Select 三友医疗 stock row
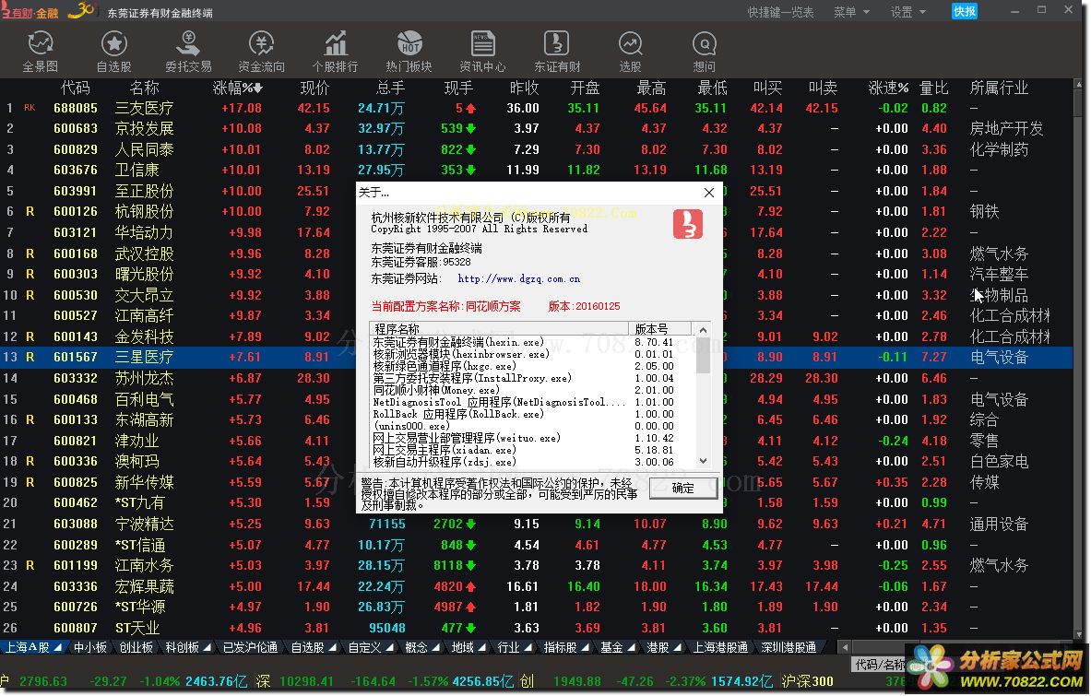Image resolution: width=1091 pixels, height=696 pixels. [x=536, y=108]
